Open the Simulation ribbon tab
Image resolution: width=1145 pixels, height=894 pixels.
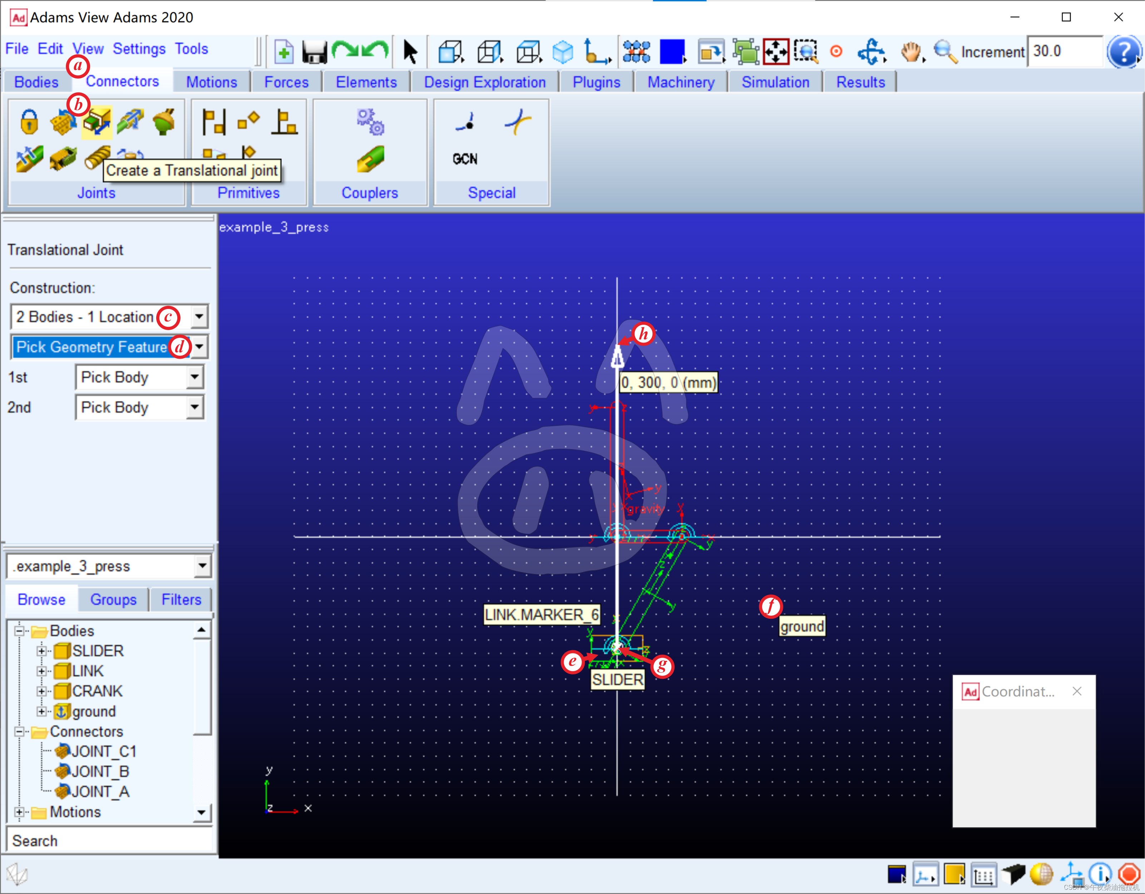(x=775, y=82)
